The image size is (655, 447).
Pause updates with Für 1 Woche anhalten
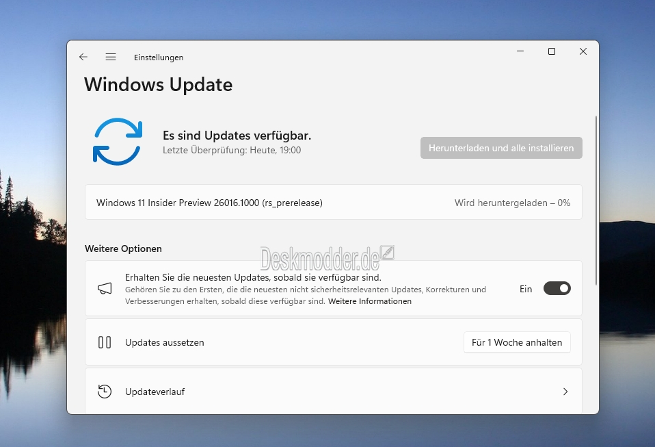click(x=517, y=342)
